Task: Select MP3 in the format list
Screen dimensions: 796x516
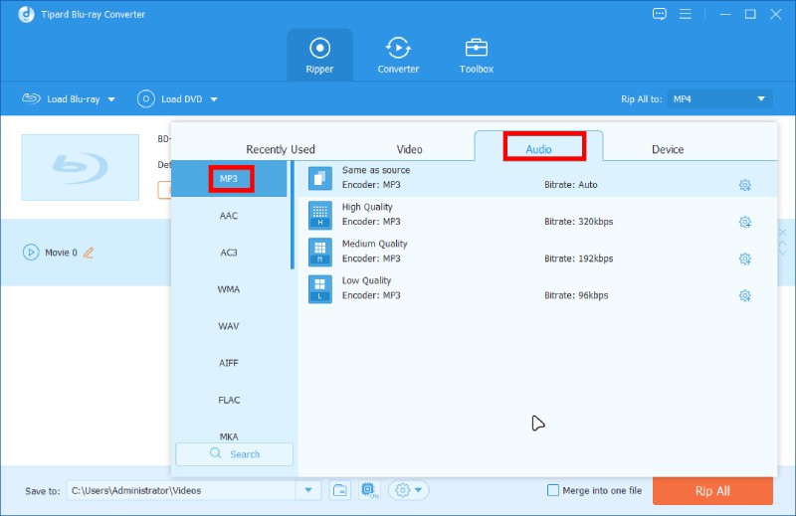Action: click(x=229, y=179)
